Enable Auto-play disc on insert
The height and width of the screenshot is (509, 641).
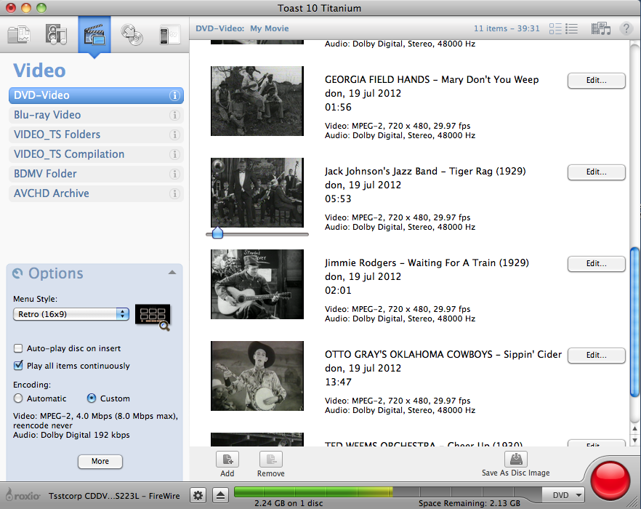click(18, 348)
